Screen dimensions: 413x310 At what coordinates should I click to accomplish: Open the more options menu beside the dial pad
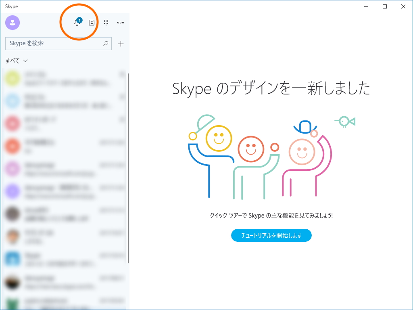120,23
